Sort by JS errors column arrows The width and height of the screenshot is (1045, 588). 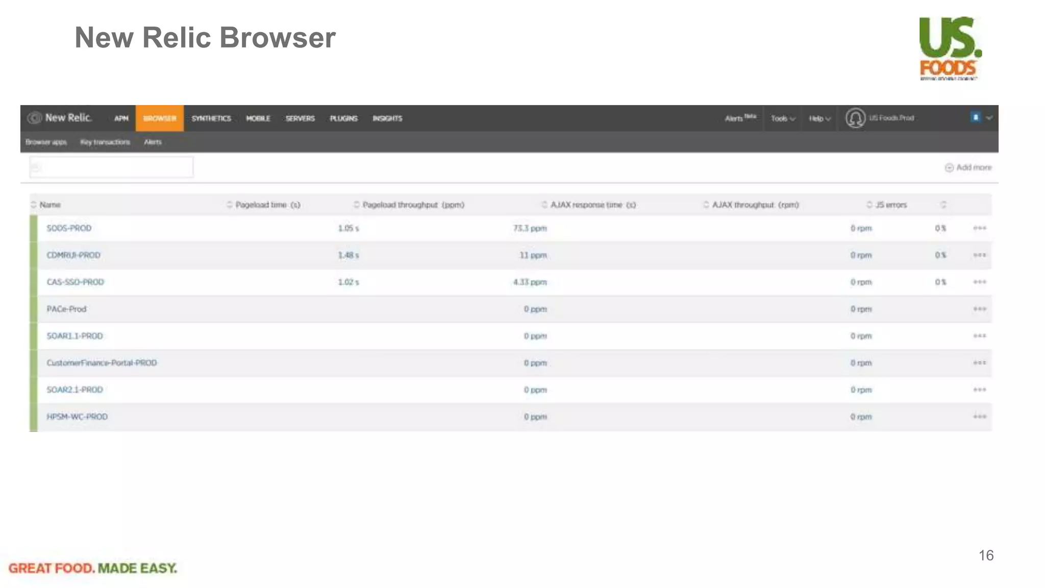tap(869, 205)
